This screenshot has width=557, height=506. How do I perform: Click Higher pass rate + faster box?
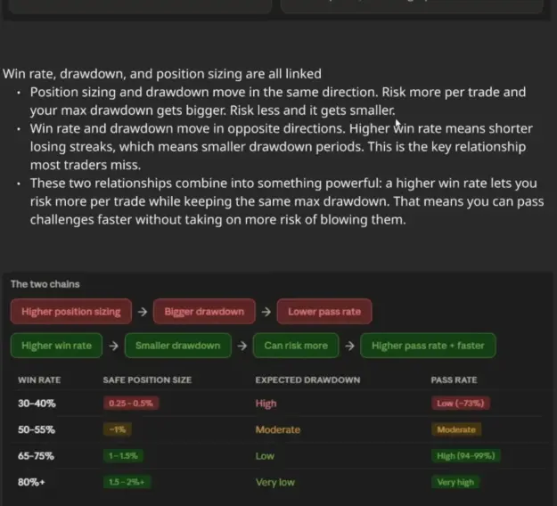428,346
